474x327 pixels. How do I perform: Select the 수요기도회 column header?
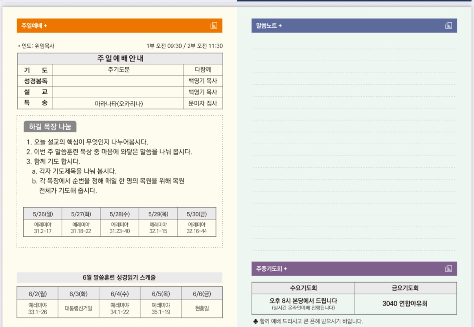click(x=303, y=288)
